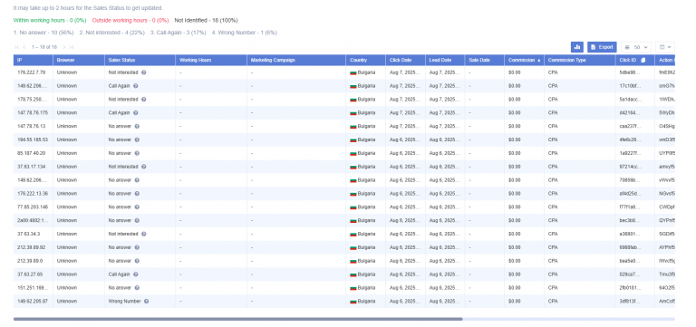This screenshot has width=696, height=327.
Task: Click Bulgaria country text in row 212.39.89.0
Action: point(366,261)
